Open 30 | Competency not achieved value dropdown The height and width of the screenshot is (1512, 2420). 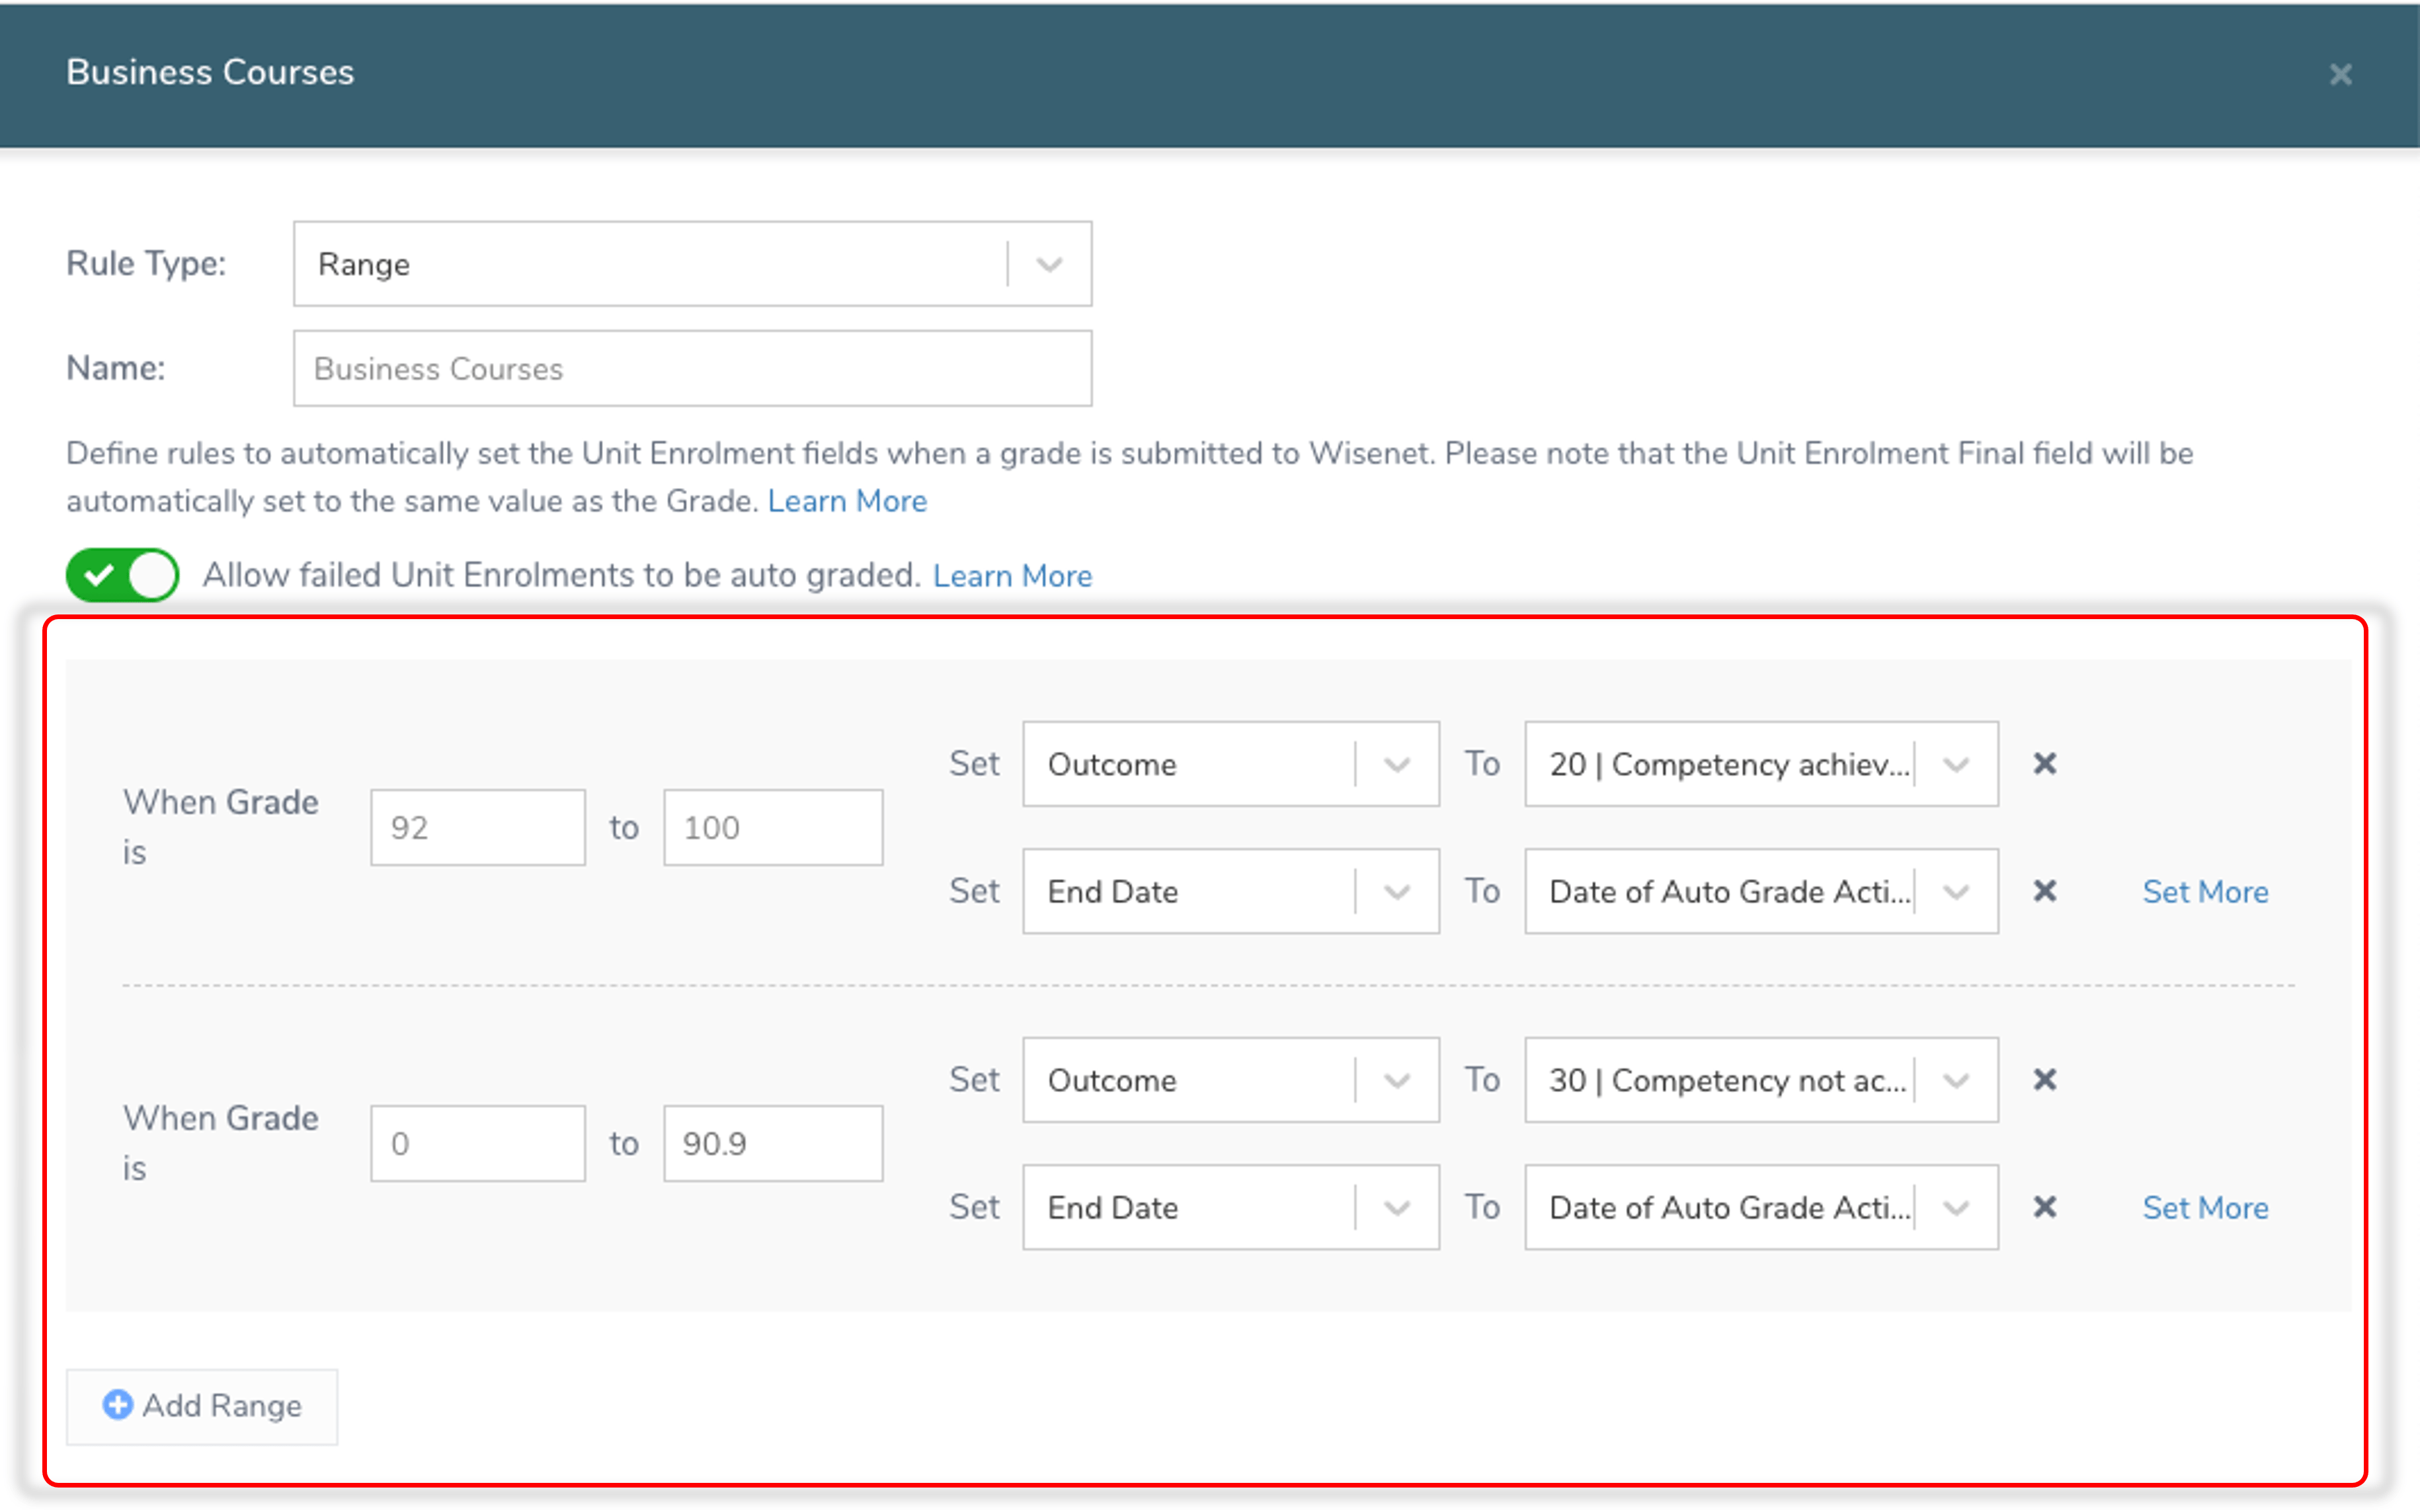tap(1761, 1080)
